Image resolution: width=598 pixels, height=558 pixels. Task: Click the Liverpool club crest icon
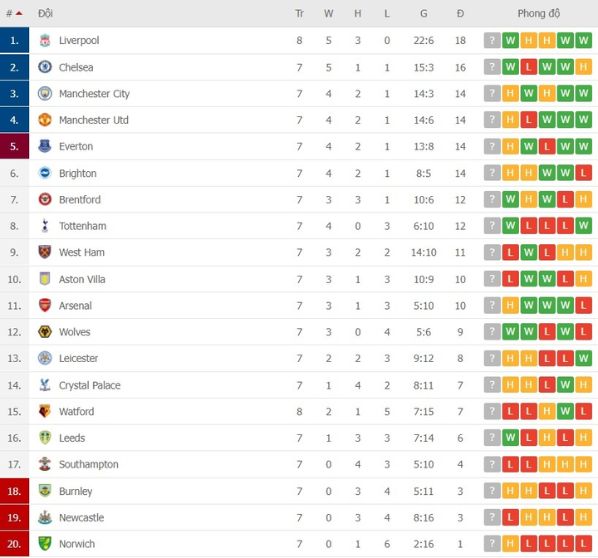coord(45,41)
